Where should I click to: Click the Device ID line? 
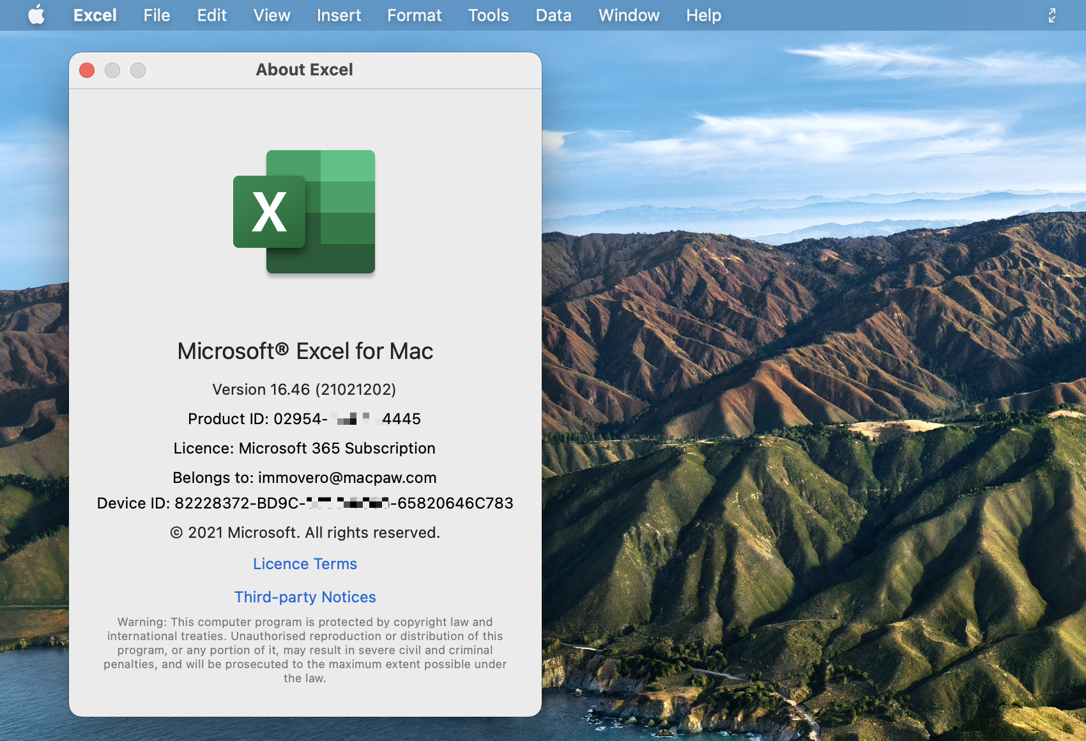305,503
